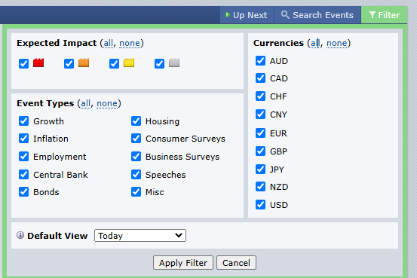The width and height of the screenshot is (417, 278).
Task: Uncheck the CNY currency checkbox
Action: [x=260, y=115]
